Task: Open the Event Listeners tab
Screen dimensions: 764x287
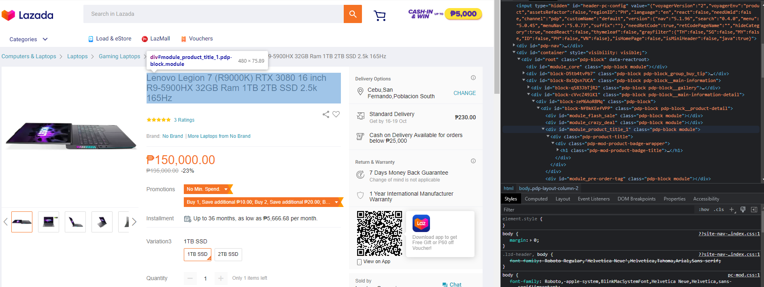Action: [594, 199]
